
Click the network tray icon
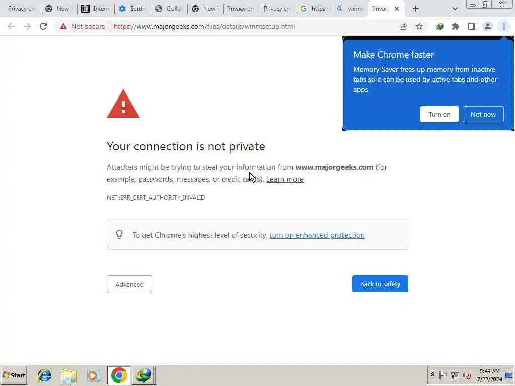pos(455,375)
